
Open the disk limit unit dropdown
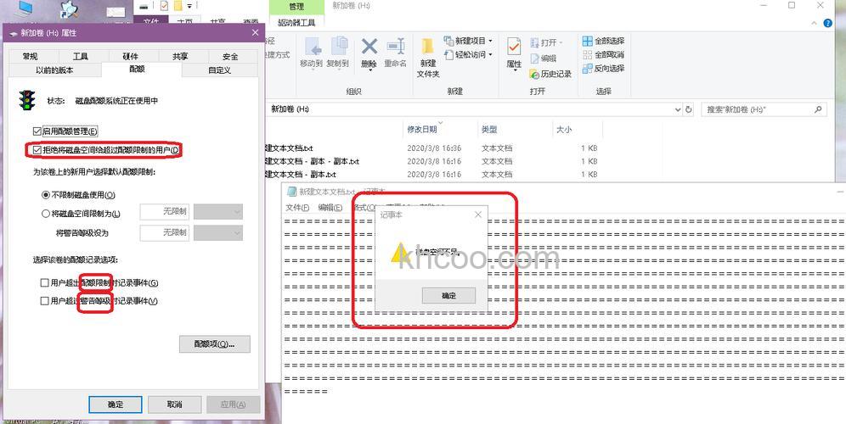[x=218, y=212]
